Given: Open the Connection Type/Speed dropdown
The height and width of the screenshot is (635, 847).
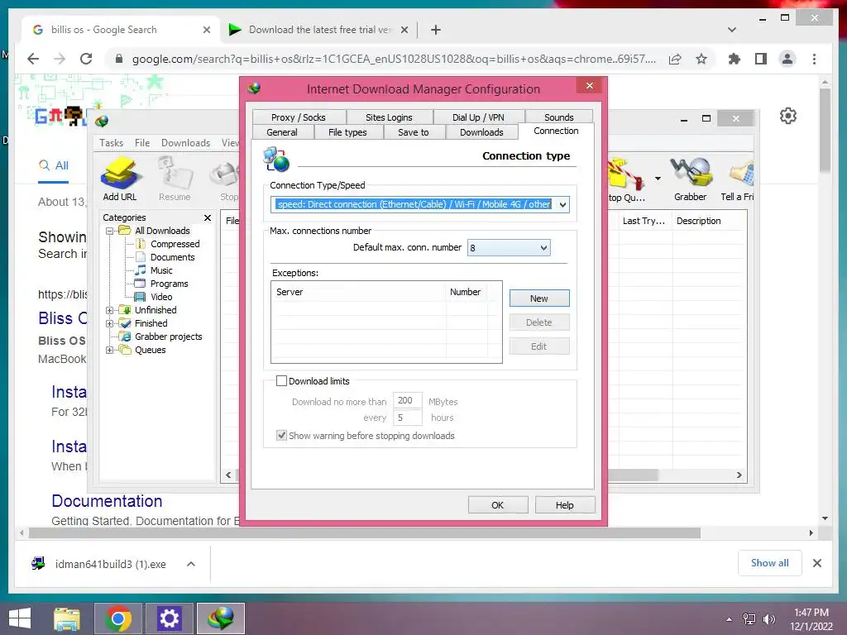Looking at the screenshot, I should [562, 204].
